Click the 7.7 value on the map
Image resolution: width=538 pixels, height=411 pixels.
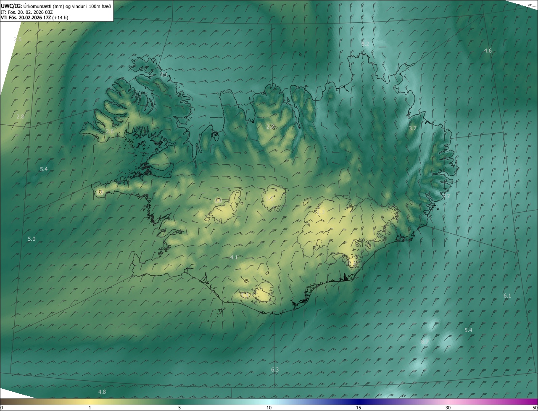(446, 196)
